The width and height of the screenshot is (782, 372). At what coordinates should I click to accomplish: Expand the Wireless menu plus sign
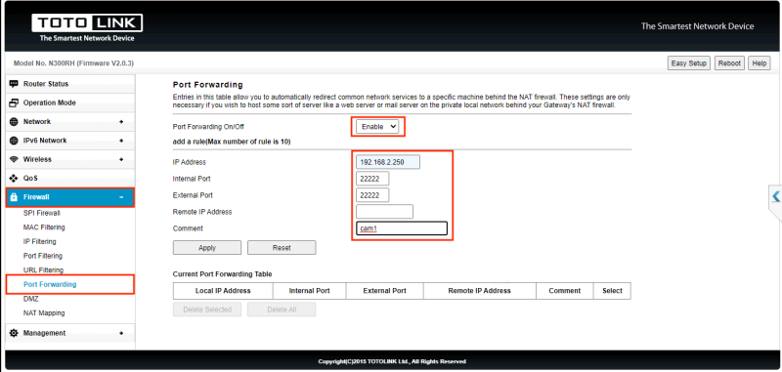[x=121, y=159]
